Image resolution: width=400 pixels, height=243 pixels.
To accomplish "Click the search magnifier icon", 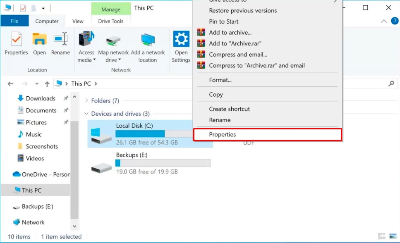I will click(391, 83).
